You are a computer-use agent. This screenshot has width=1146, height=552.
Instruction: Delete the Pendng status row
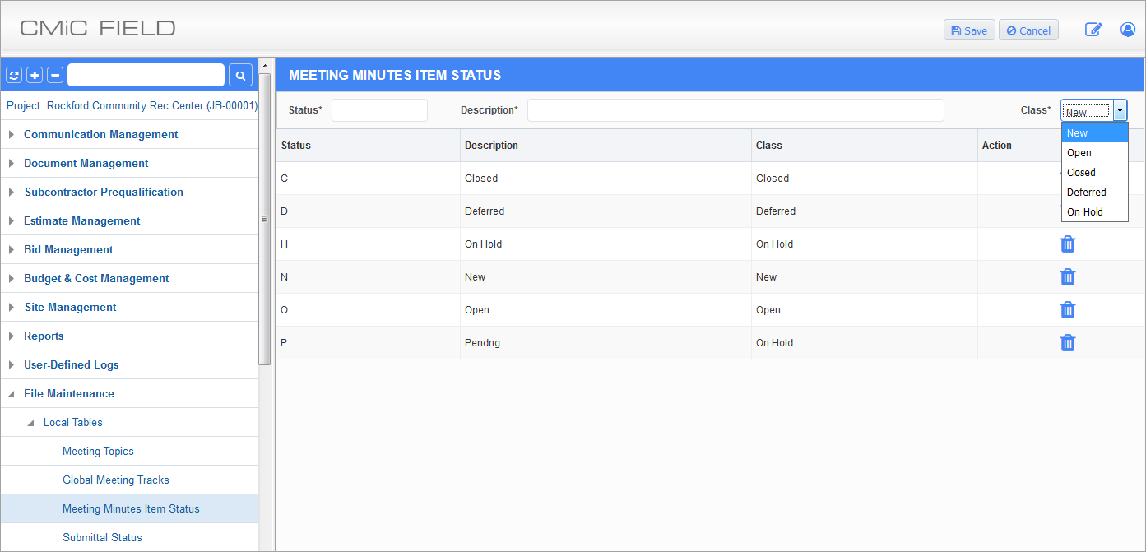point(1067,342)
